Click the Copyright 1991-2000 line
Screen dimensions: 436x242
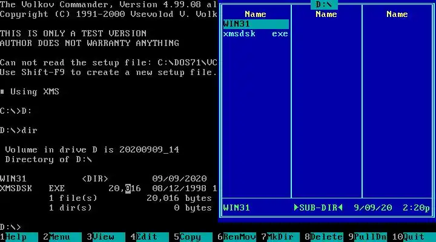(108, 14)
